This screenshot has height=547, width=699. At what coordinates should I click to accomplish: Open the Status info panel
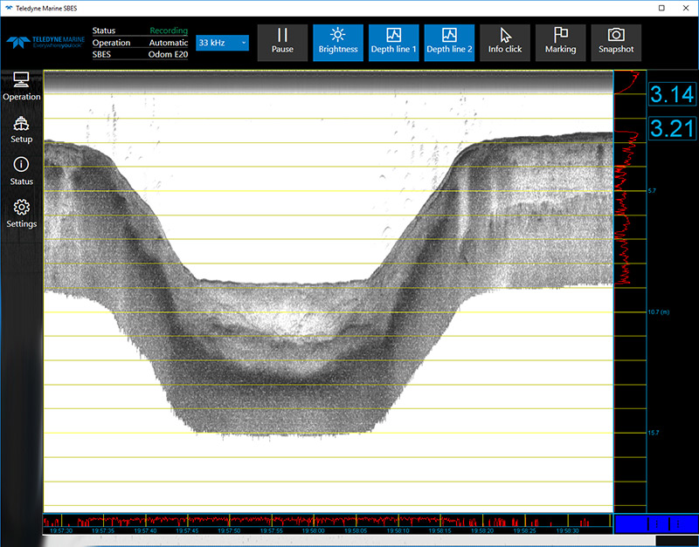coord(22,172)
